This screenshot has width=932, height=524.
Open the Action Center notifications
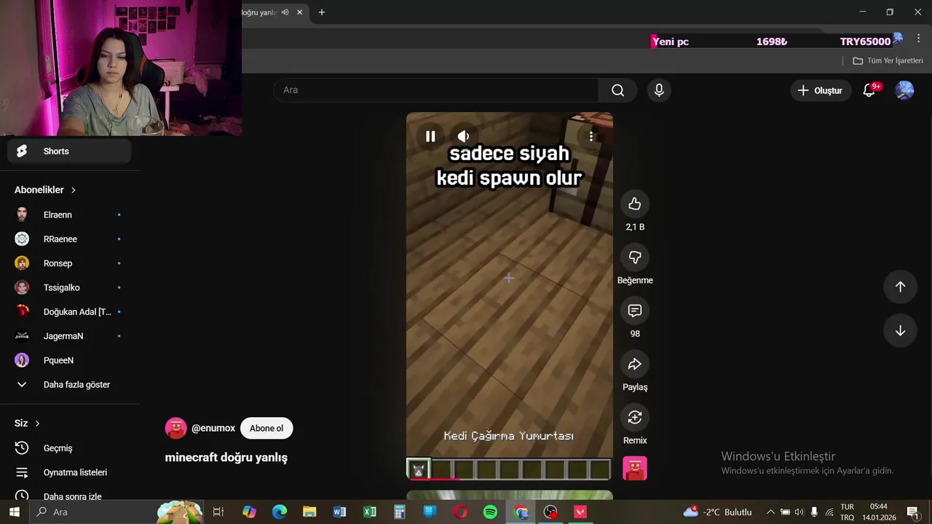(x=913, y=512)
